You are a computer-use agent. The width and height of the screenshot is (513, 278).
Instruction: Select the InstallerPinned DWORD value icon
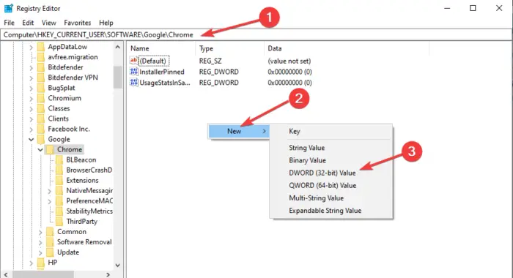(133, 72)
